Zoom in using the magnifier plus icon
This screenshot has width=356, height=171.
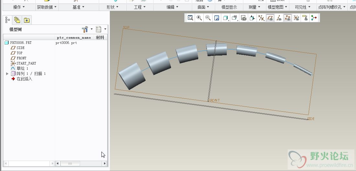(x=199, y=18)
